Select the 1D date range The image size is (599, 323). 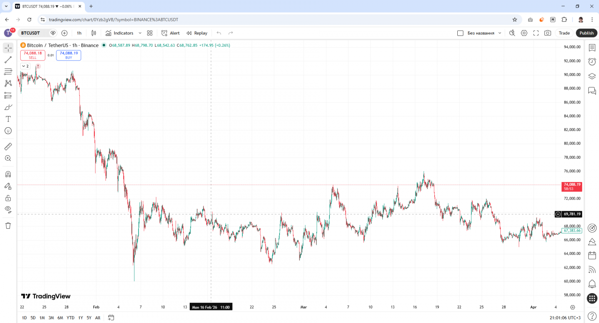pyautogui.click(x=25, y=318)
